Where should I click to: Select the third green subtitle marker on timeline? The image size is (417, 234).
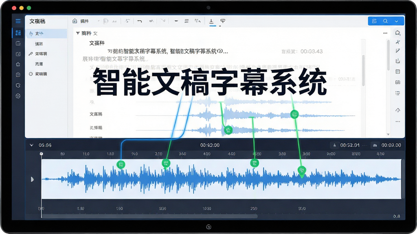pos(255,163)
